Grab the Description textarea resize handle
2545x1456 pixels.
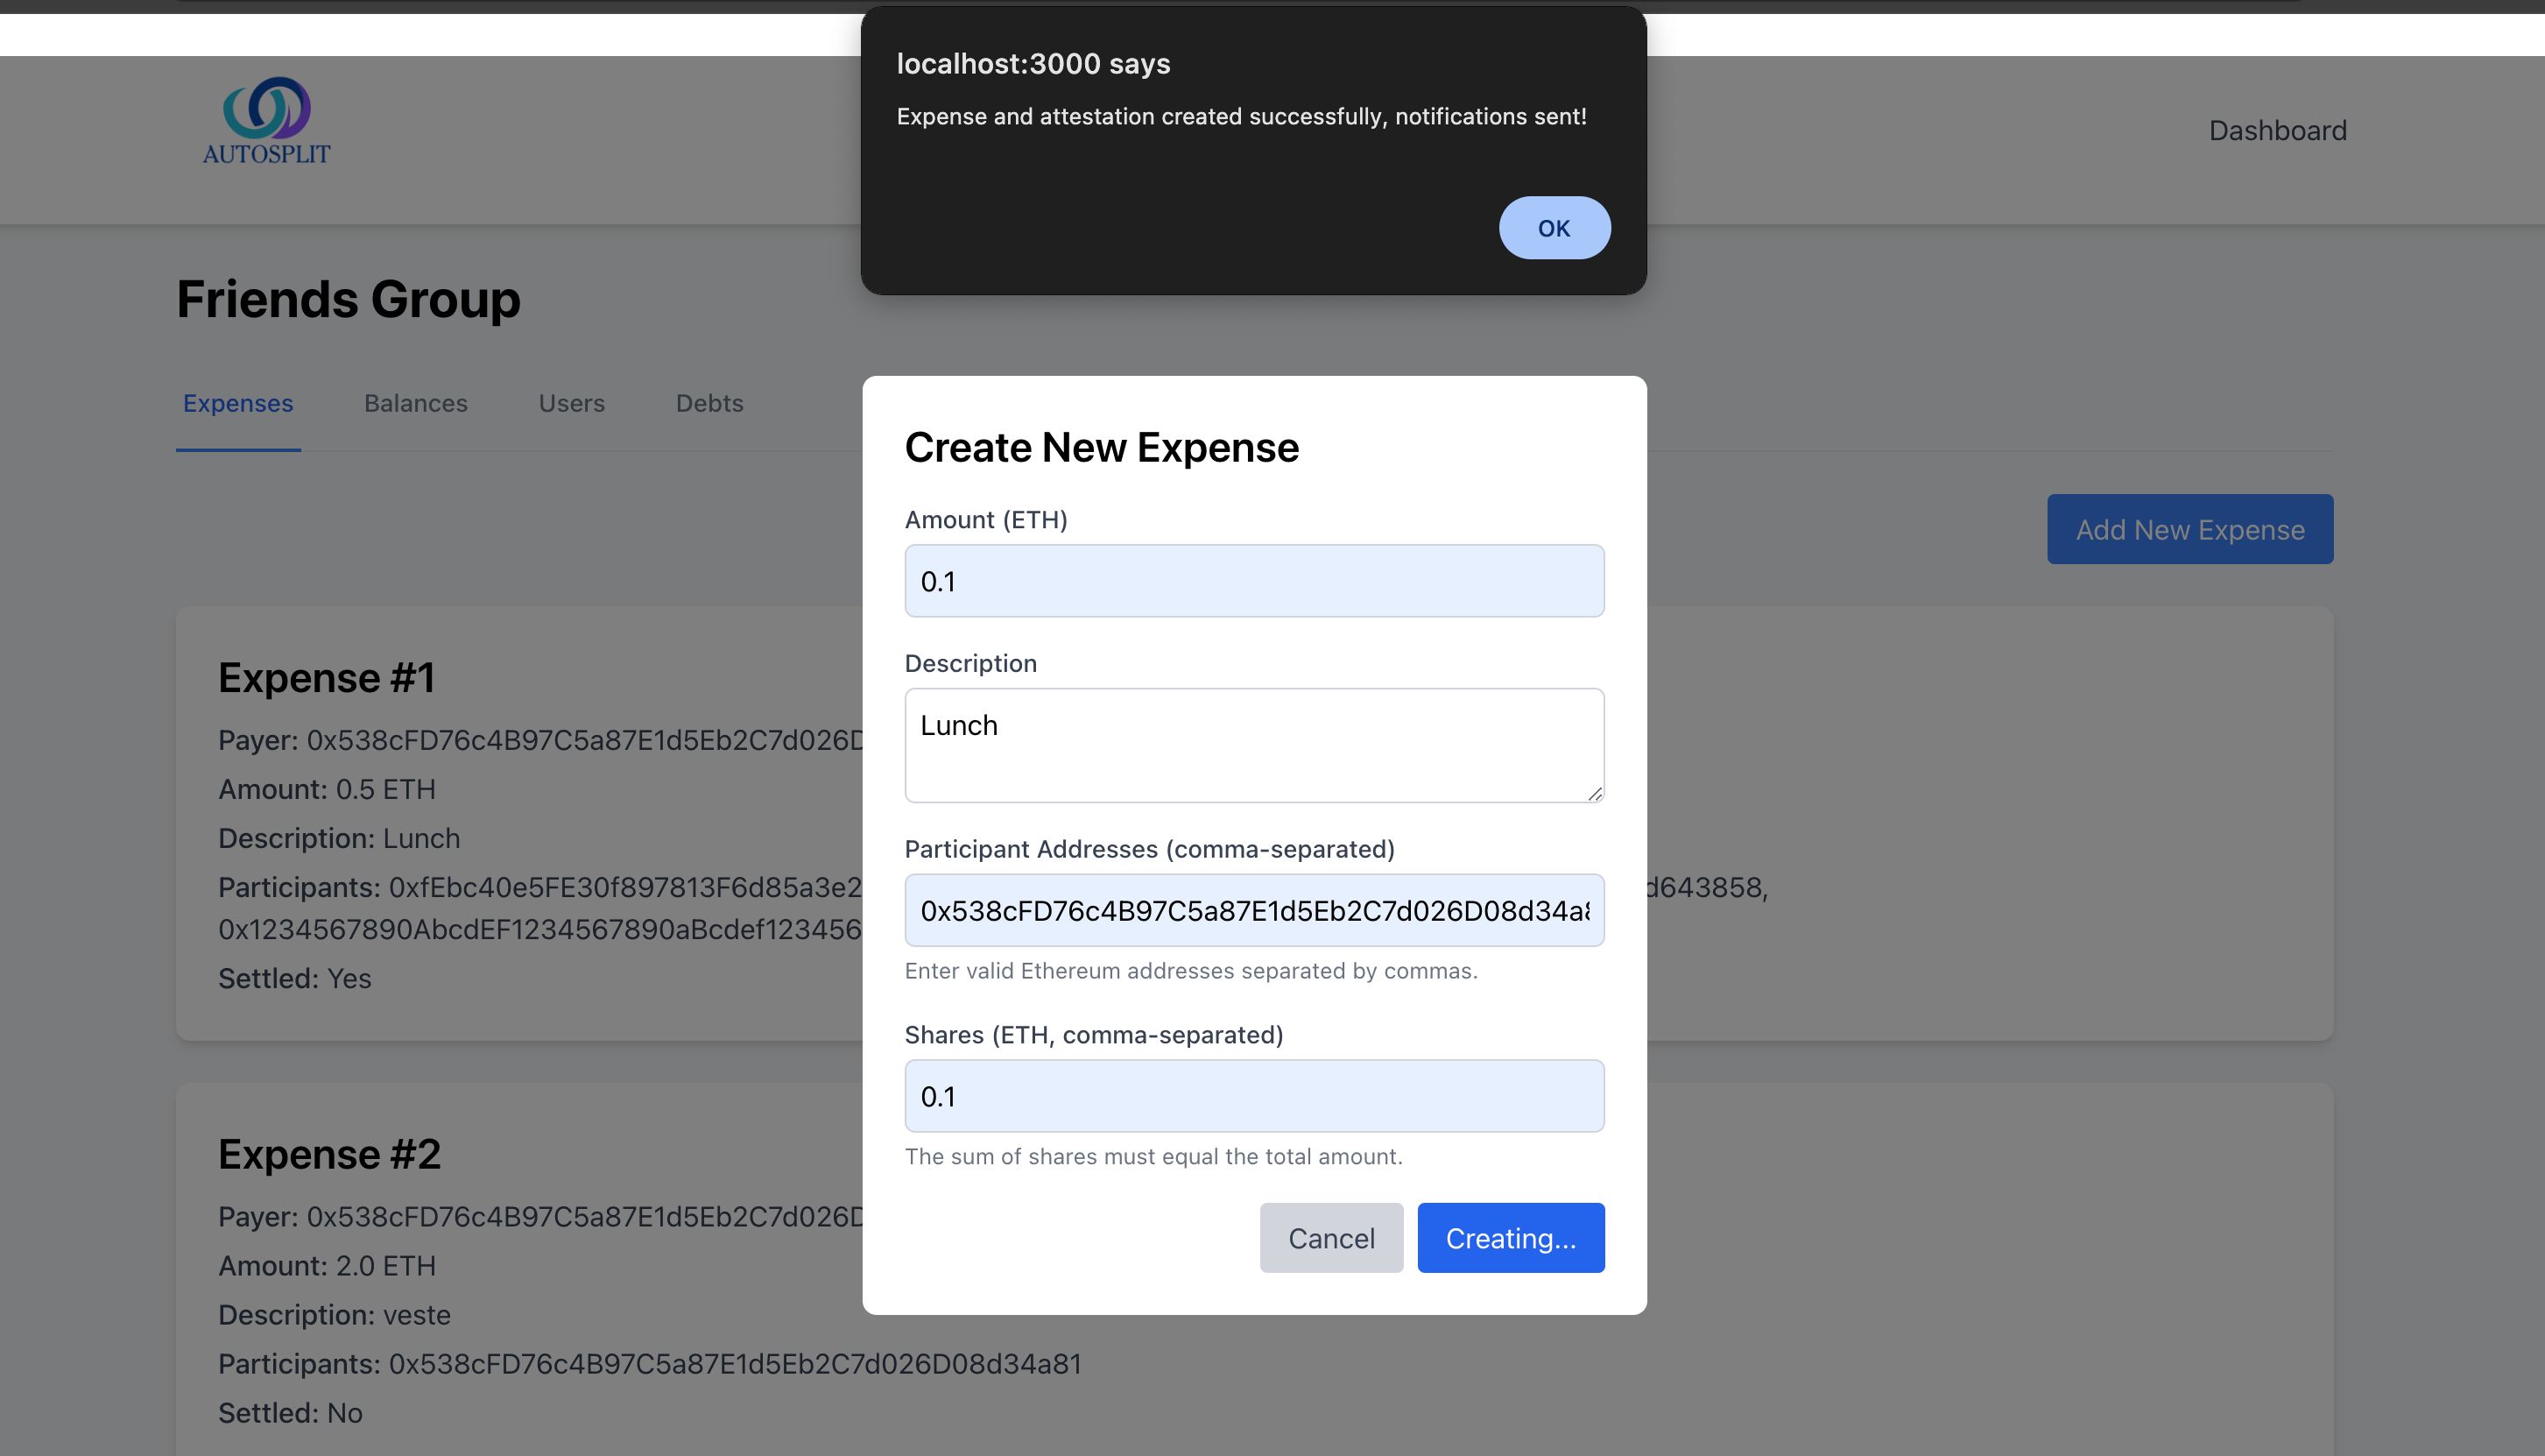click(x=1595, y=793)
